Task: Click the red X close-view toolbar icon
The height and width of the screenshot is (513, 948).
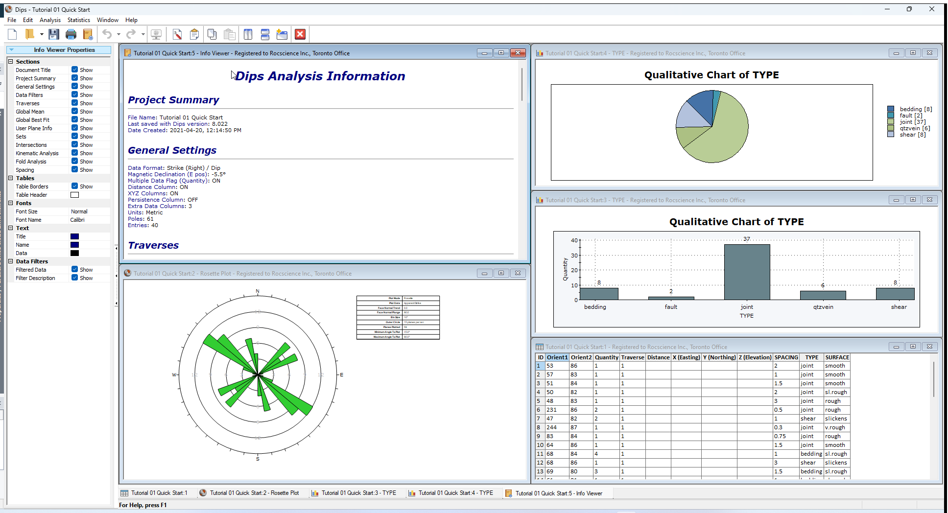Action: (300, 34)
